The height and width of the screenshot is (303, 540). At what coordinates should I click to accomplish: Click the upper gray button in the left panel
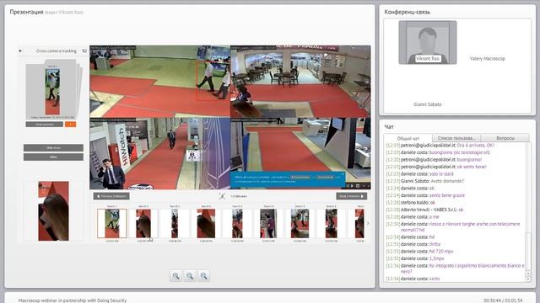click(x=53, y=148)
